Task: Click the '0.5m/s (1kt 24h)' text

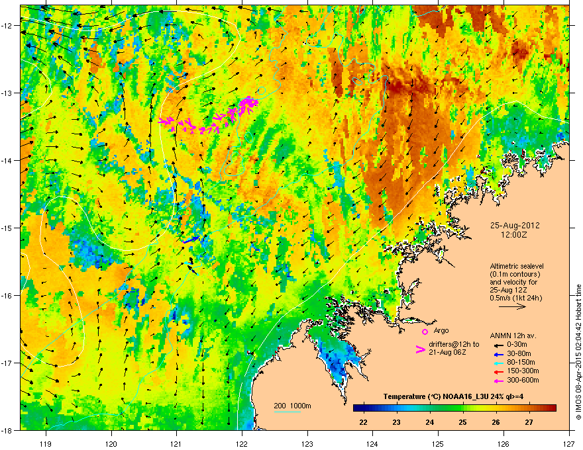Action: point(515,298)
